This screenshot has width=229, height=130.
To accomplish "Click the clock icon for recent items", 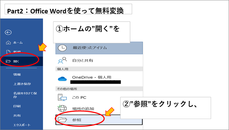I will 62,48.
